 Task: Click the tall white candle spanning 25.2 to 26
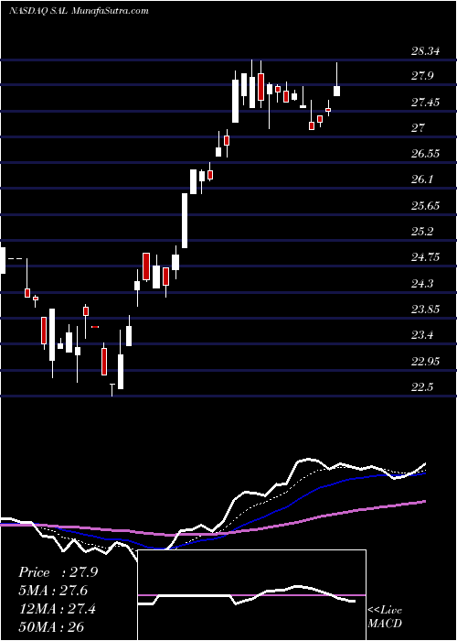click(x=185, y=221)
